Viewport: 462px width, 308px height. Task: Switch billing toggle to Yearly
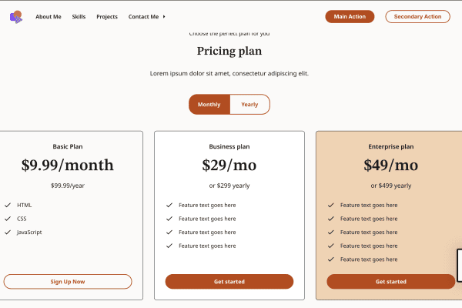[249, 105]
